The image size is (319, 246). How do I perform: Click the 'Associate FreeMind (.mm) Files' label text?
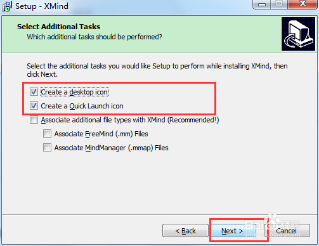point(101,134)
